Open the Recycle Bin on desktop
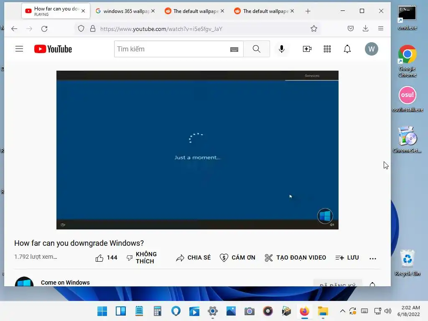428x321 pixels. 407,262
